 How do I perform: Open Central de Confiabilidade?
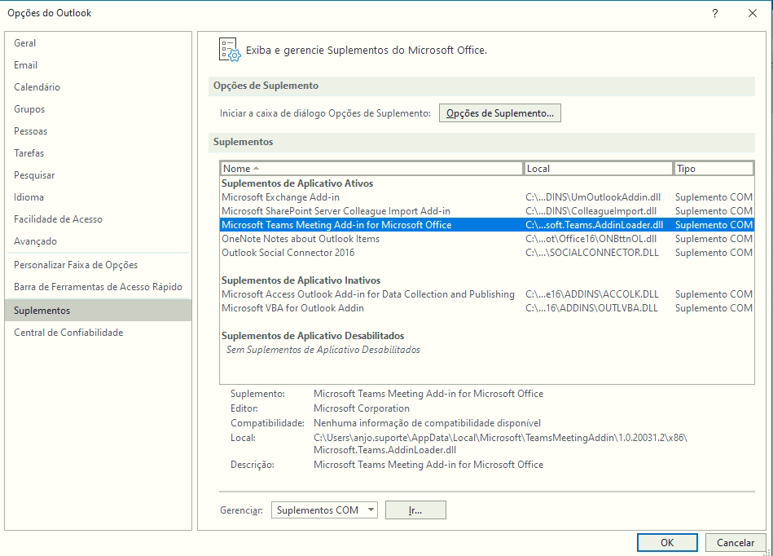pyautogui.click(x=98, y=333)
